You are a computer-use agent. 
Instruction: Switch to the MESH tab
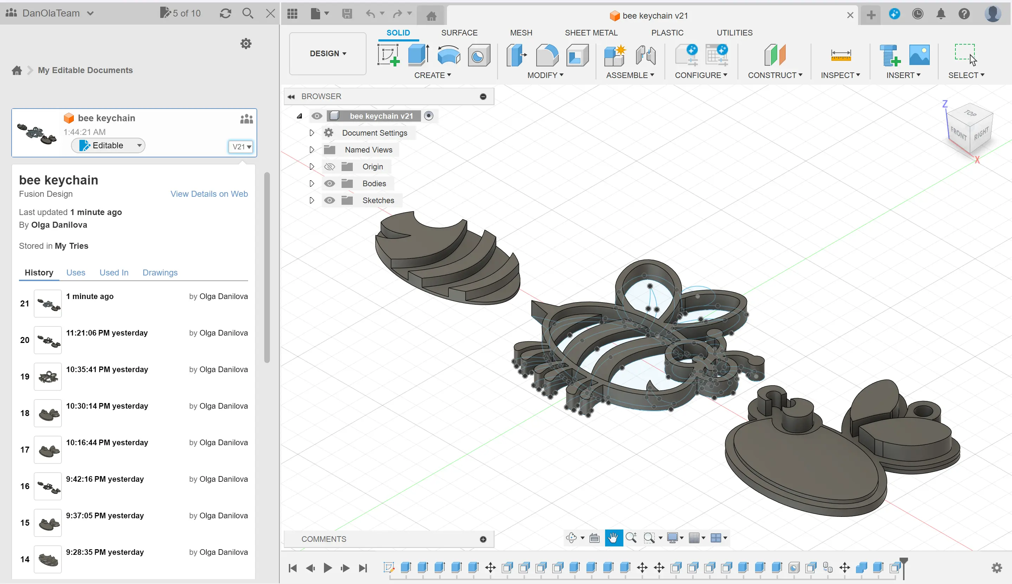(x=521, y=32)
